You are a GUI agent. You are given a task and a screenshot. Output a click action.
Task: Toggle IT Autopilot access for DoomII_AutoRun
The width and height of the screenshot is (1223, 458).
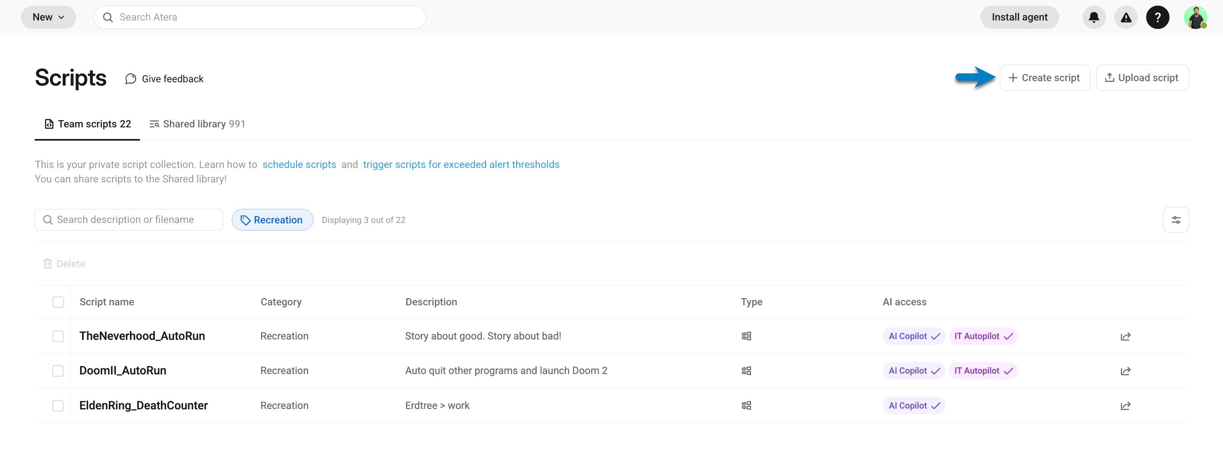pyautogui.click(x=983, y=371)
